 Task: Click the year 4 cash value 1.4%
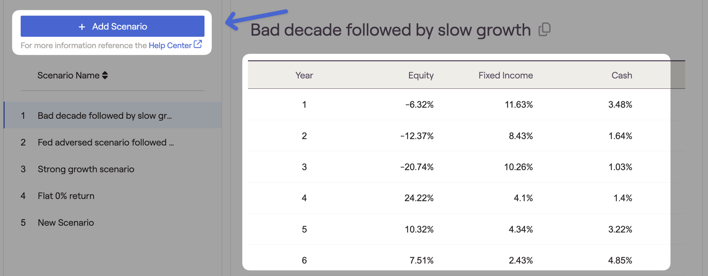[x=622, y=198]
